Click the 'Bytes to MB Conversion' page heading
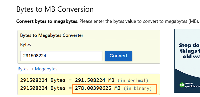The height and width of the screenshot is (97, 200). (x=55, y=9)
